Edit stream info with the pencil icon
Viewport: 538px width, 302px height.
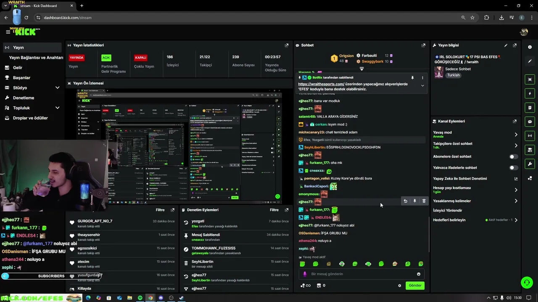pos(506,45)
